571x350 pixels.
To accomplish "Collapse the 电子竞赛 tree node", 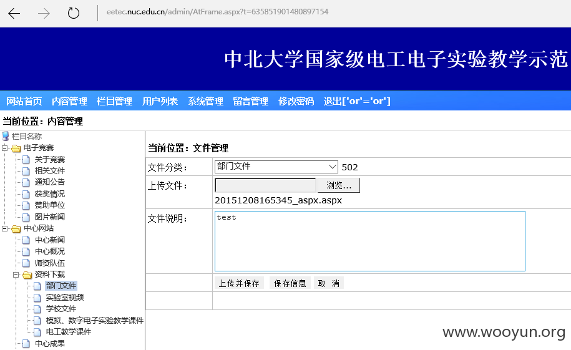I will pos(5,148).
